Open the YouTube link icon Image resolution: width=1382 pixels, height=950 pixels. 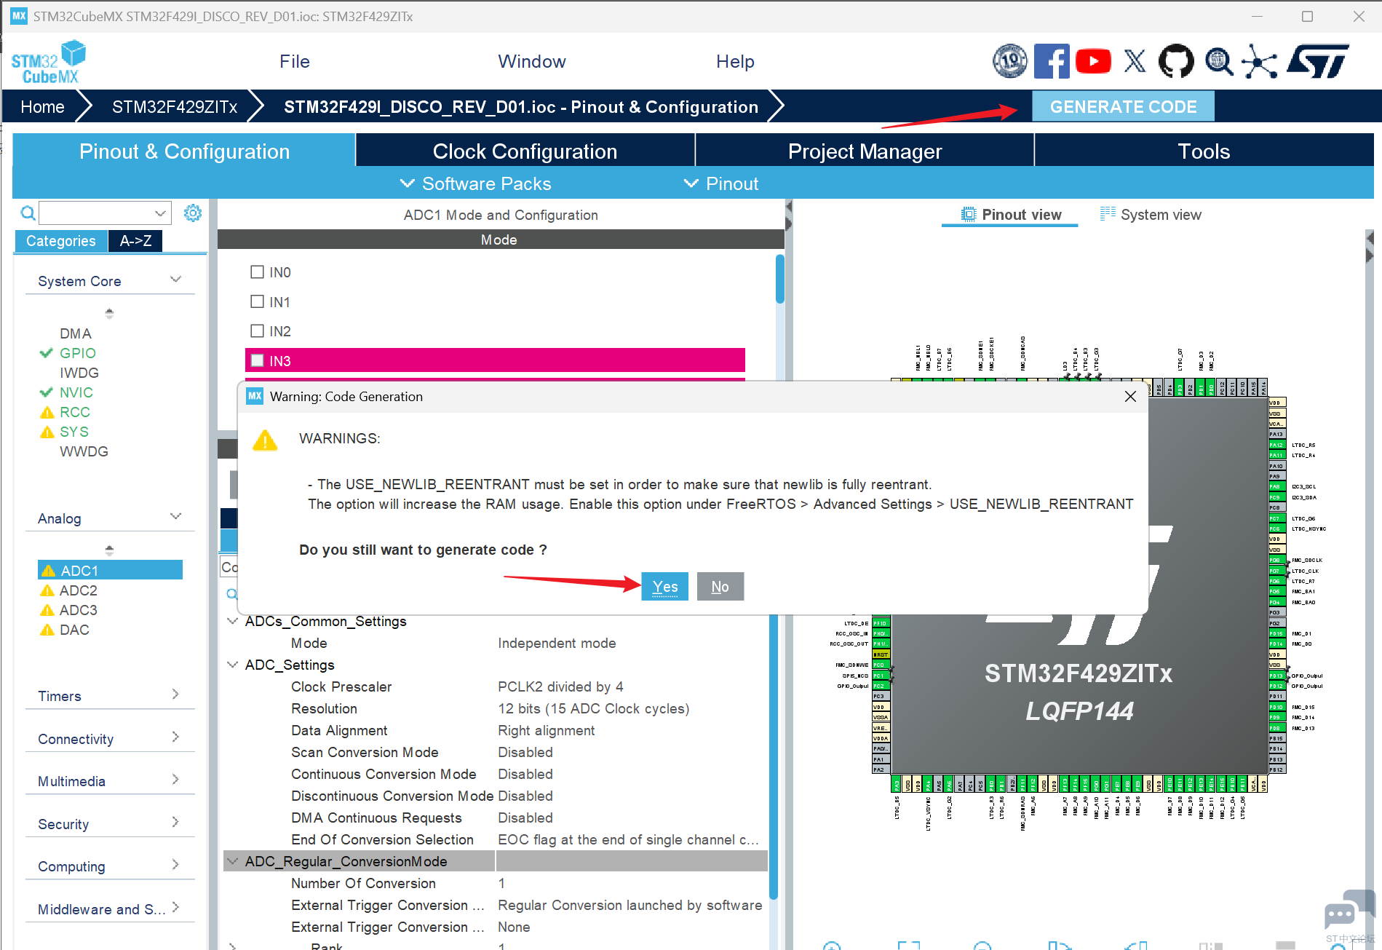(1092, 62)
